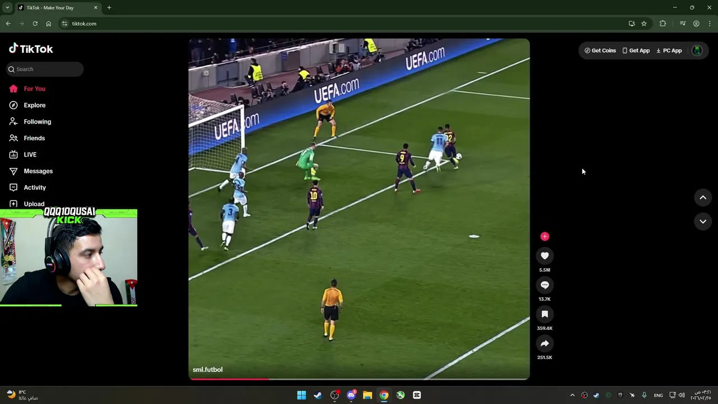Open the Windows Start menu
718x404 pixels.
(301, 395)
